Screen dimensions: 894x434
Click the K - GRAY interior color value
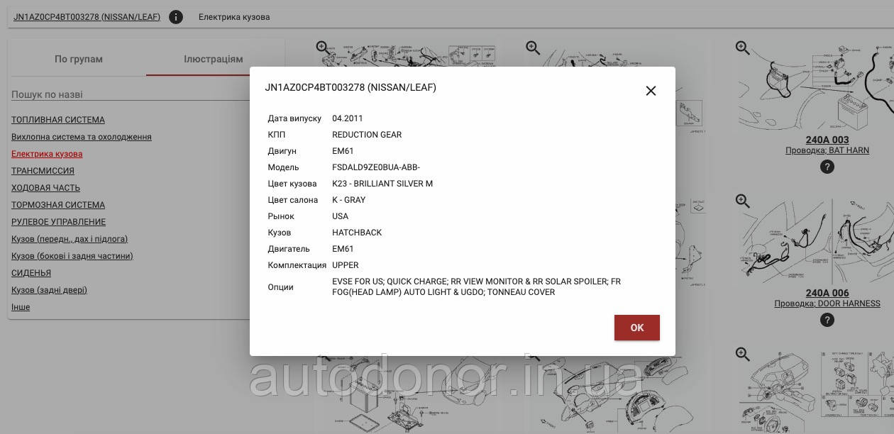tap(349, 200)
